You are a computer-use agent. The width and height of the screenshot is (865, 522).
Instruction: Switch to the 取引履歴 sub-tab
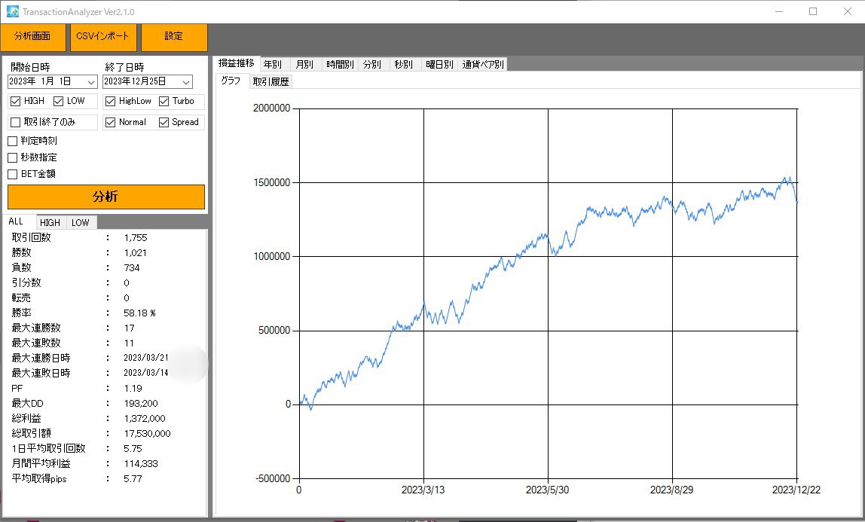[x=271, y=81]
